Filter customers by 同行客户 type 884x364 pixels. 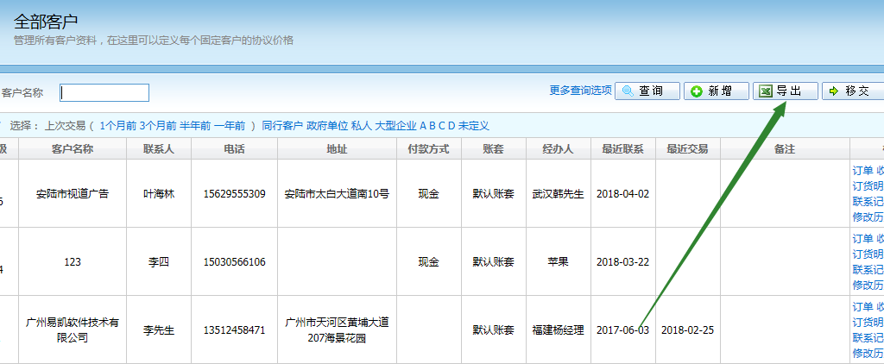point(282,126)
